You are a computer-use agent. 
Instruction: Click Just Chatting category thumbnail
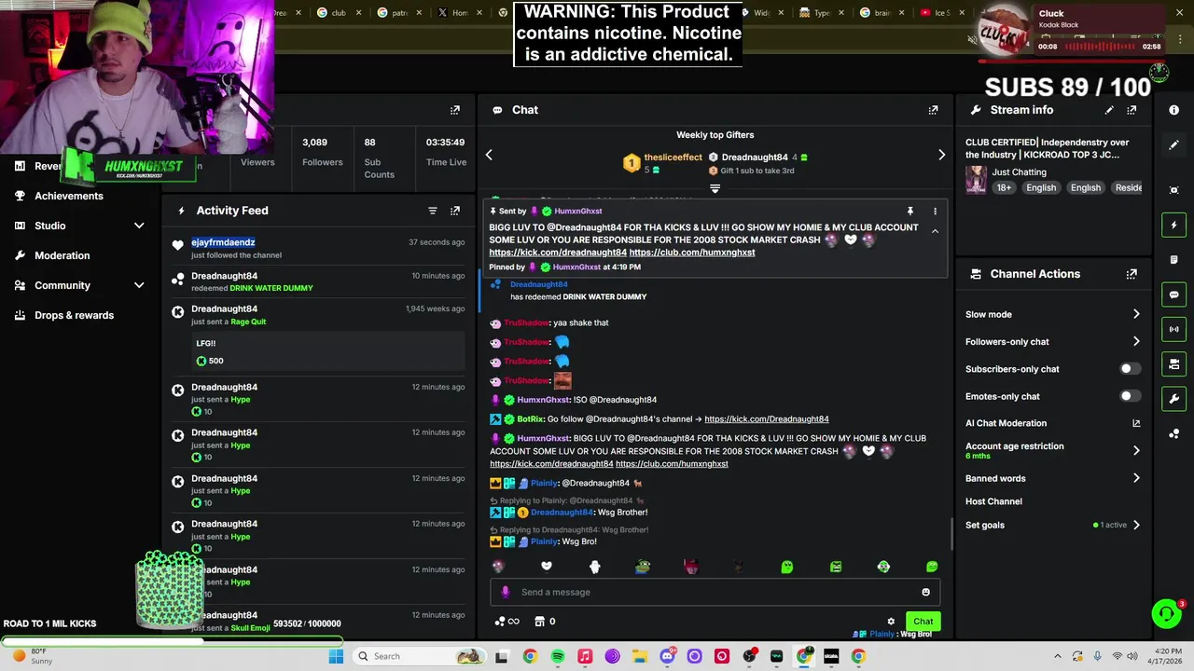976,180
